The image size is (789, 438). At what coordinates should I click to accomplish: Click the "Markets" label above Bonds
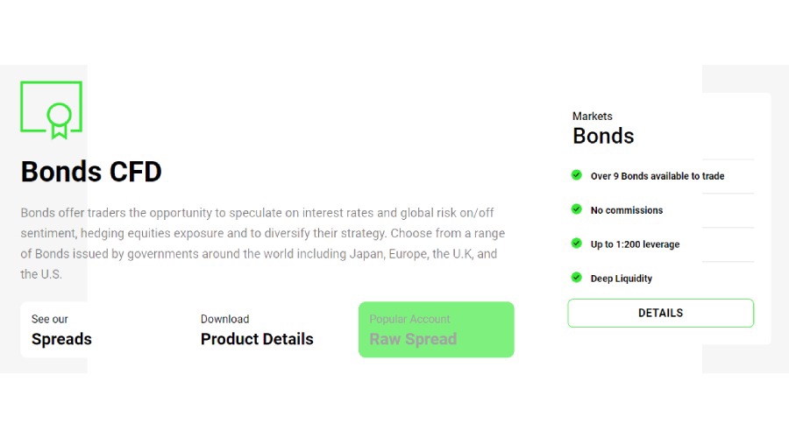tap(593, 117)
